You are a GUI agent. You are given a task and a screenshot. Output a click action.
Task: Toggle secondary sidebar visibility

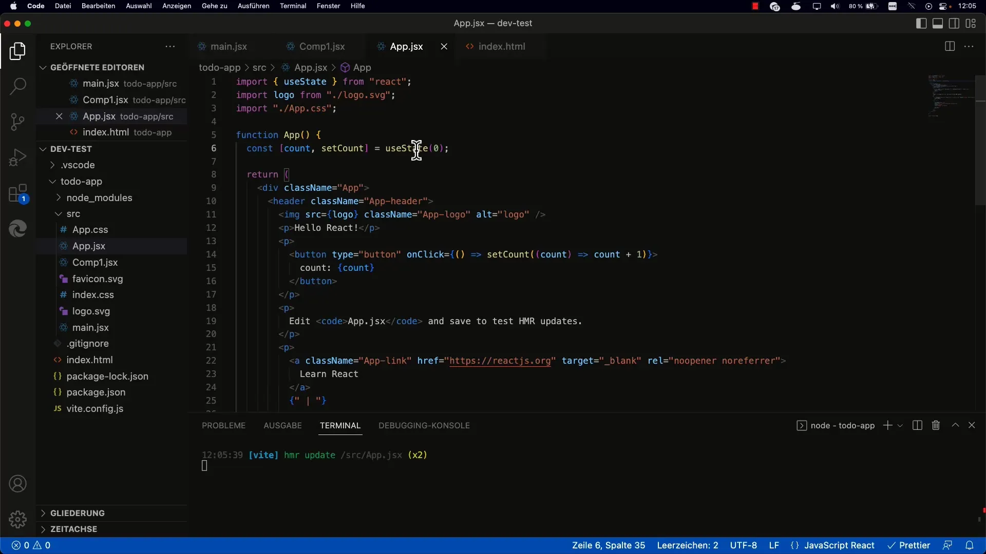pos(954,24)
